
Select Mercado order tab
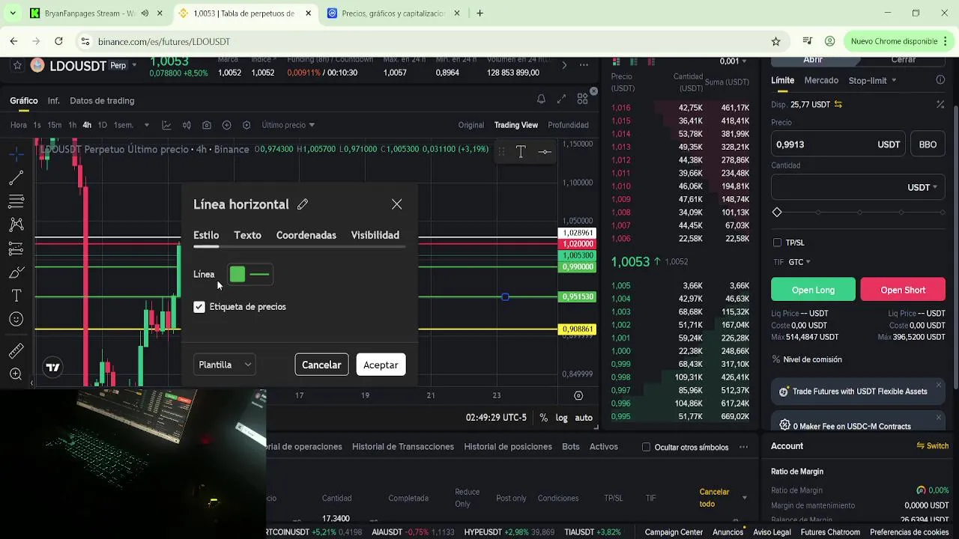coord(821,80)
